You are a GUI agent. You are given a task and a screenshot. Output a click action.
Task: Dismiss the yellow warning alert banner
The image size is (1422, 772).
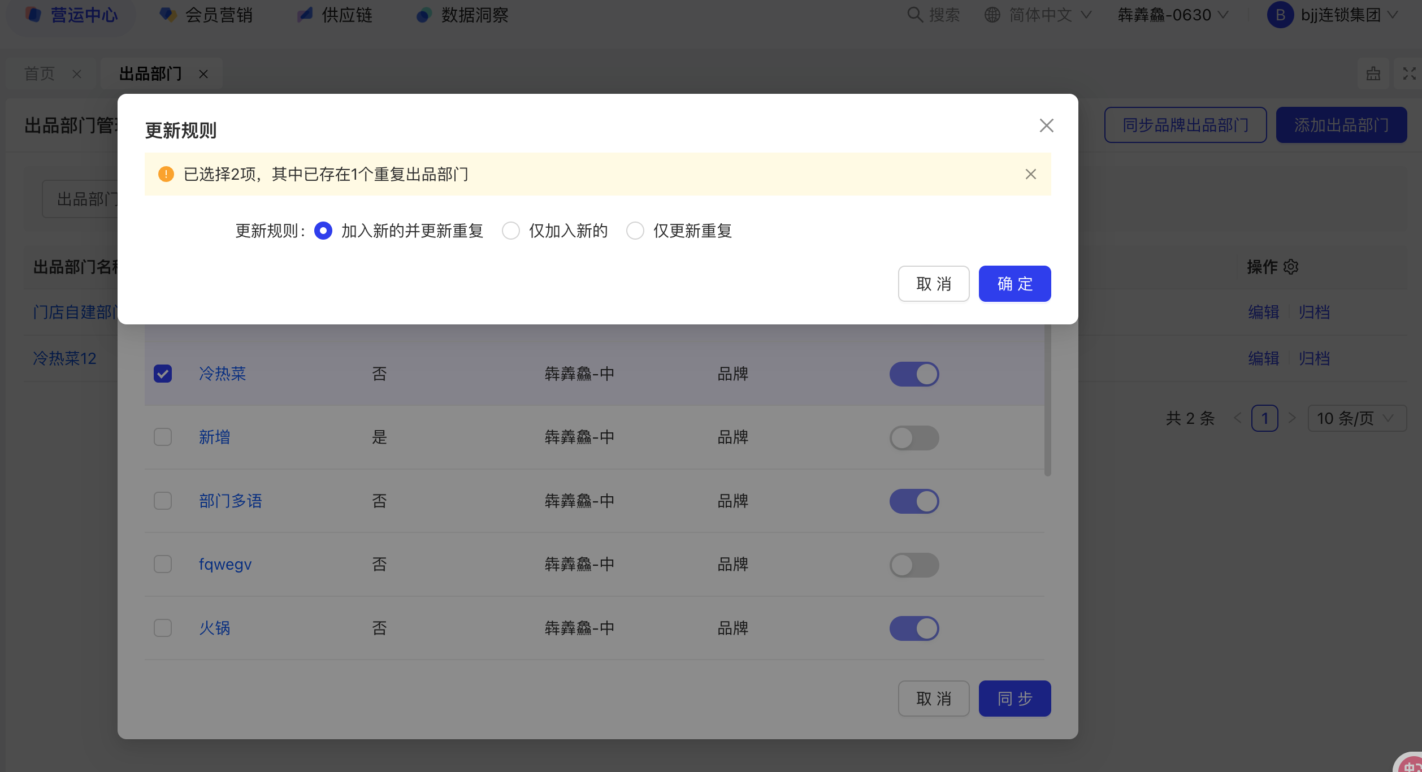[1030, 174]
